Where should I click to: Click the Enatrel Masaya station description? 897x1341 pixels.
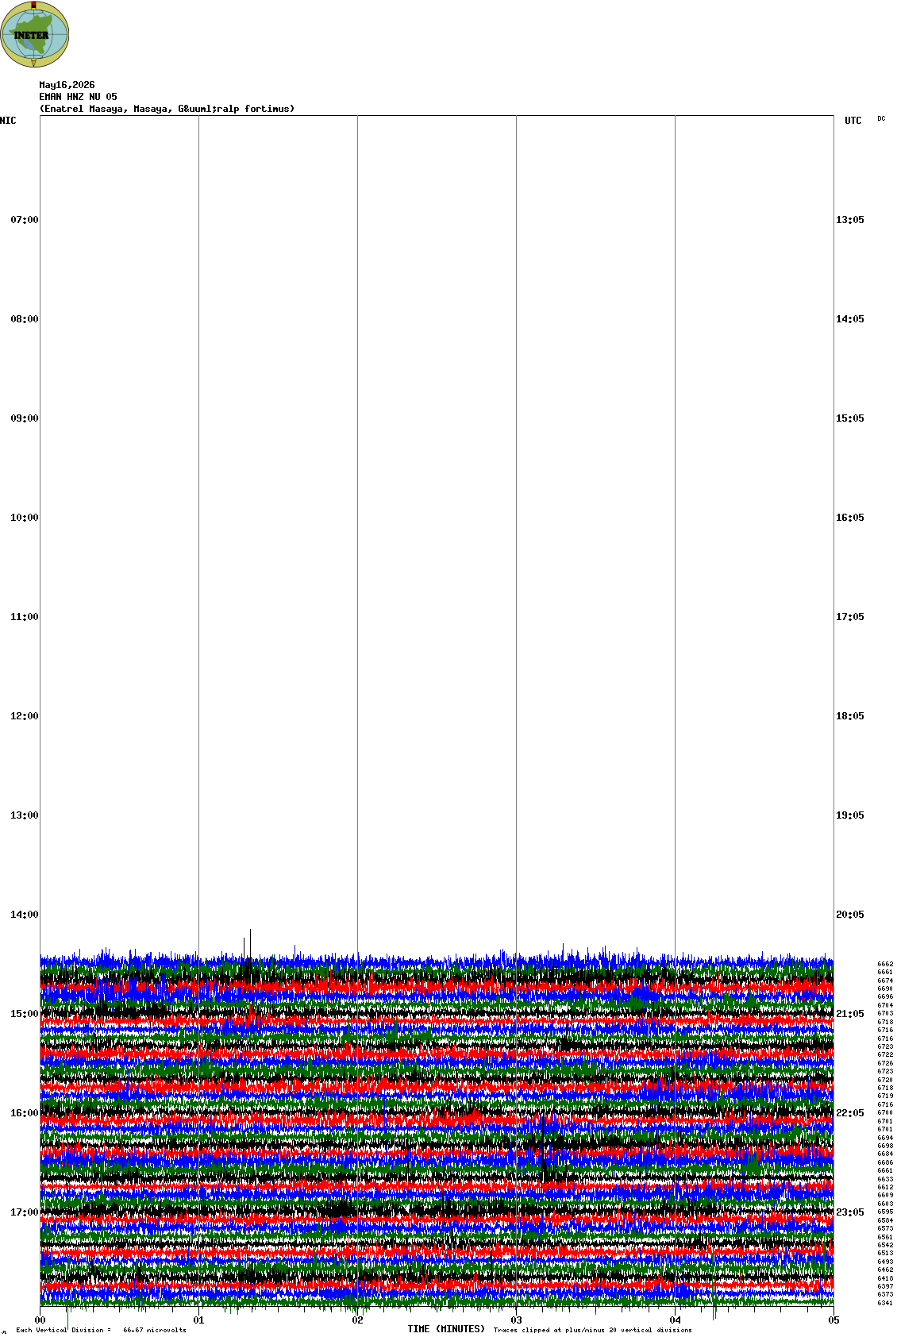tap(167, 109)
